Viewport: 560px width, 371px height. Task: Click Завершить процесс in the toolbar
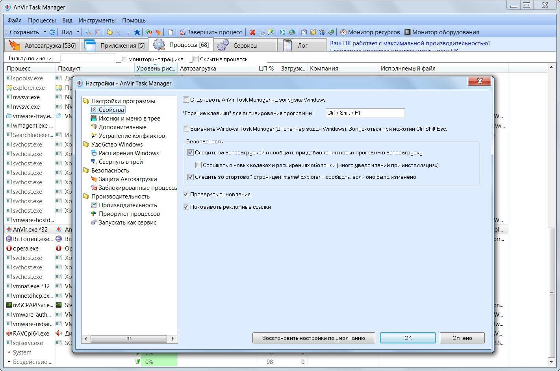[x=211, y=32]
